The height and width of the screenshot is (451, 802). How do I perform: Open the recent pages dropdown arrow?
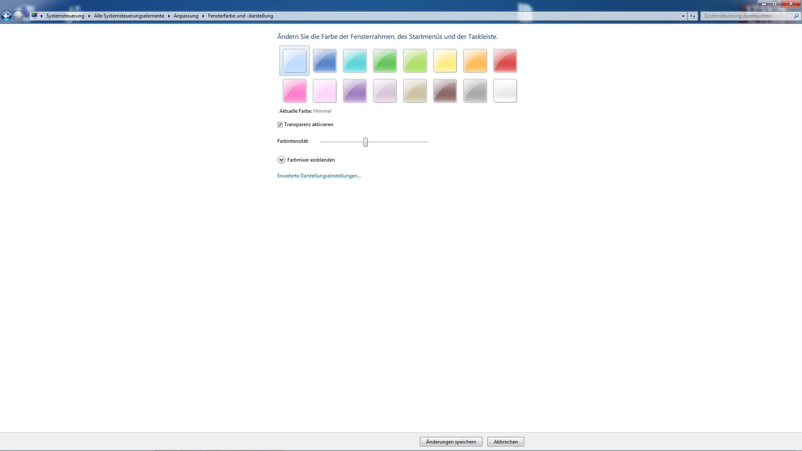(26, 16)
